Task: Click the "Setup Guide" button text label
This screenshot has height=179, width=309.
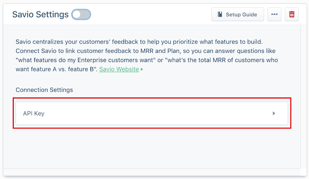Action: (241, 15)
